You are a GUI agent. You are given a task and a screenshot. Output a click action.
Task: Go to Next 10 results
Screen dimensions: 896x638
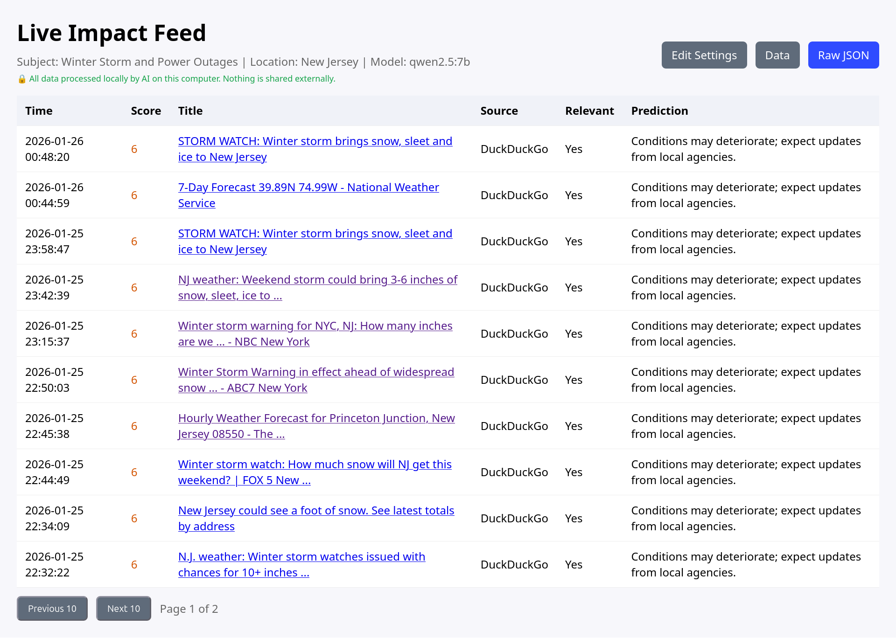point(124,609)
